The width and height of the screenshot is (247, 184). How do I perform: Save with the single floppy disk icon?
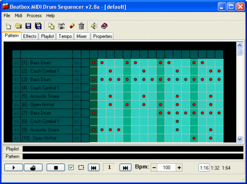tap(28, 26)
